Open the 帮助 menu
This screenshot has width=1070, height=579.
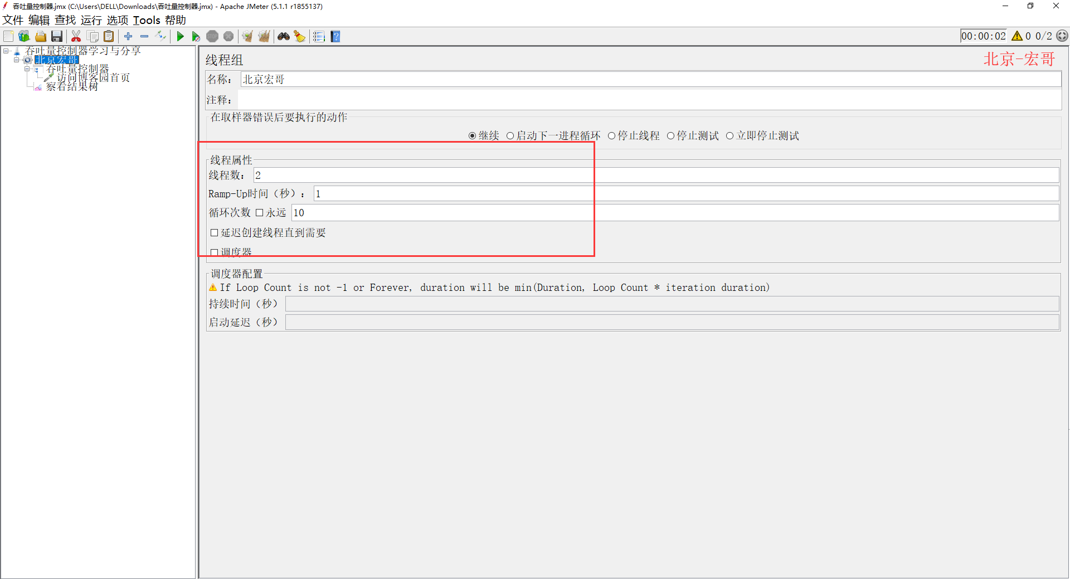[176, 20]
